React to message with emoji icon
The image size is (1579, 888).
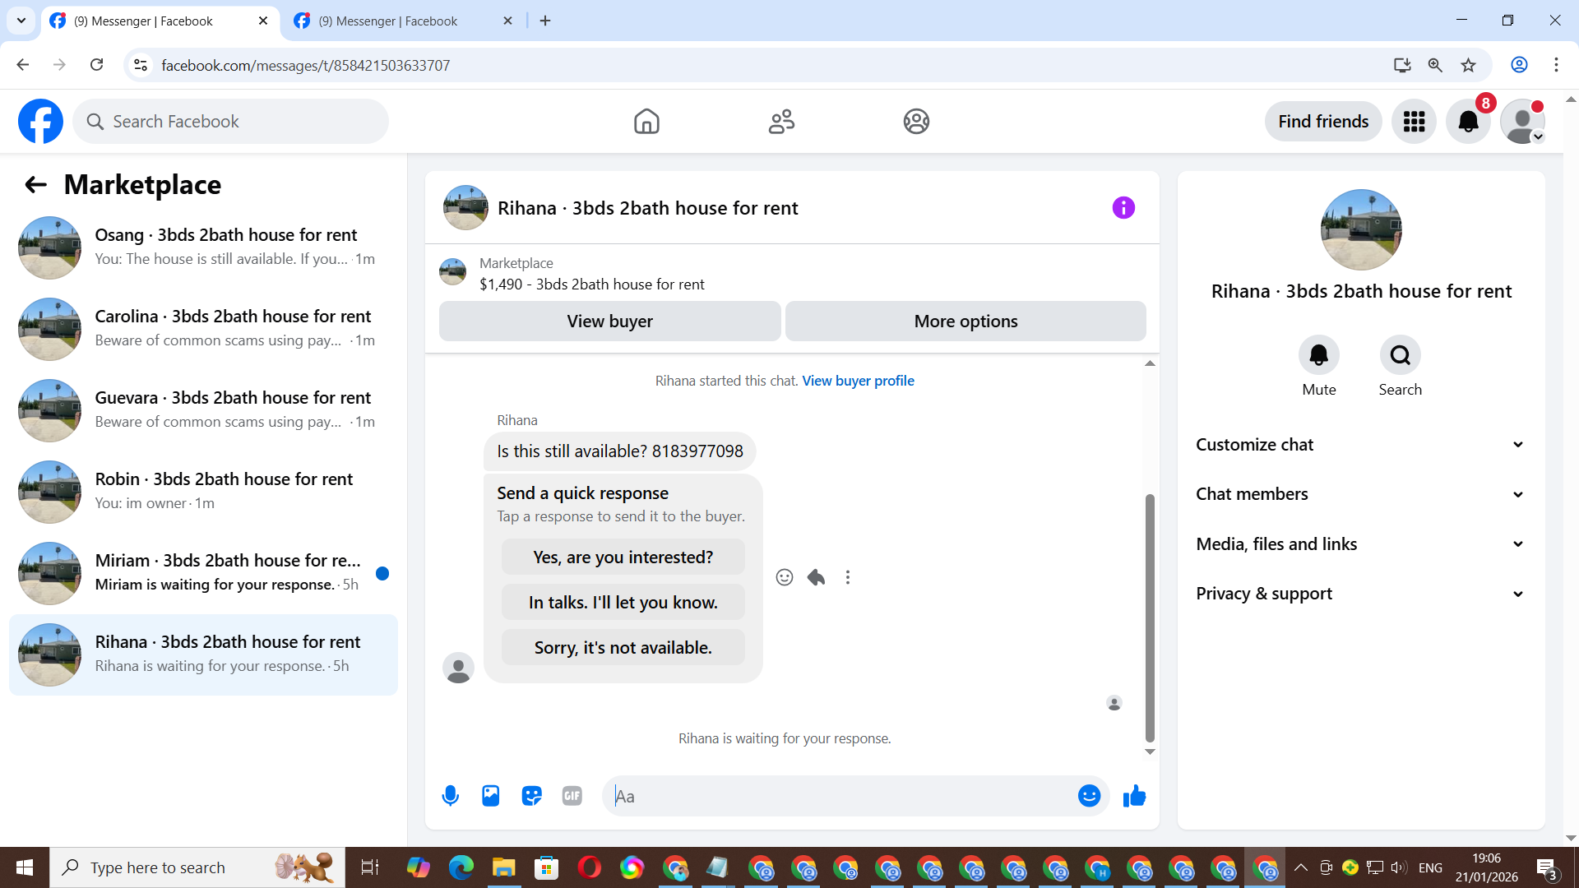coord(785,577)
